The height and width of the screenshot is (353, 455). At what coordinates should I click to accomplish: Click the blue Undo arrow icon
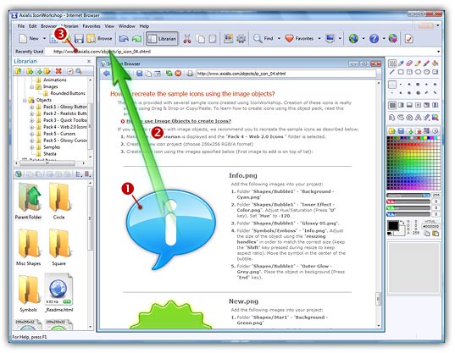click(x=124, y=39)
